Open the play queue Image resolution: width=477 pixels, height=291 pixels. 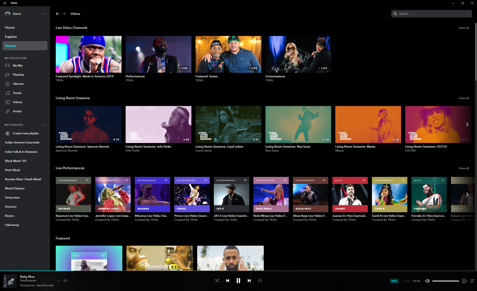472,281
